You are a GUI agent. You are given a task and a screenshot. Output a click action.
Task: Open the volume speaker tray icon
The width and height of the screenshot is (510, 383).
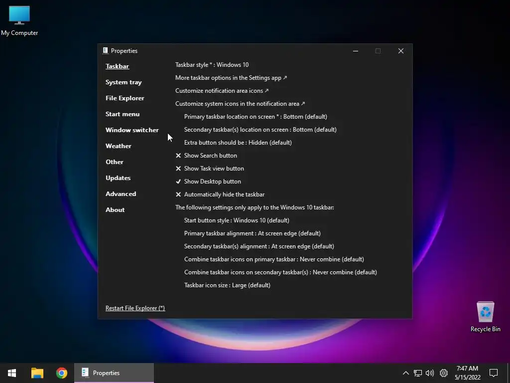430,373
